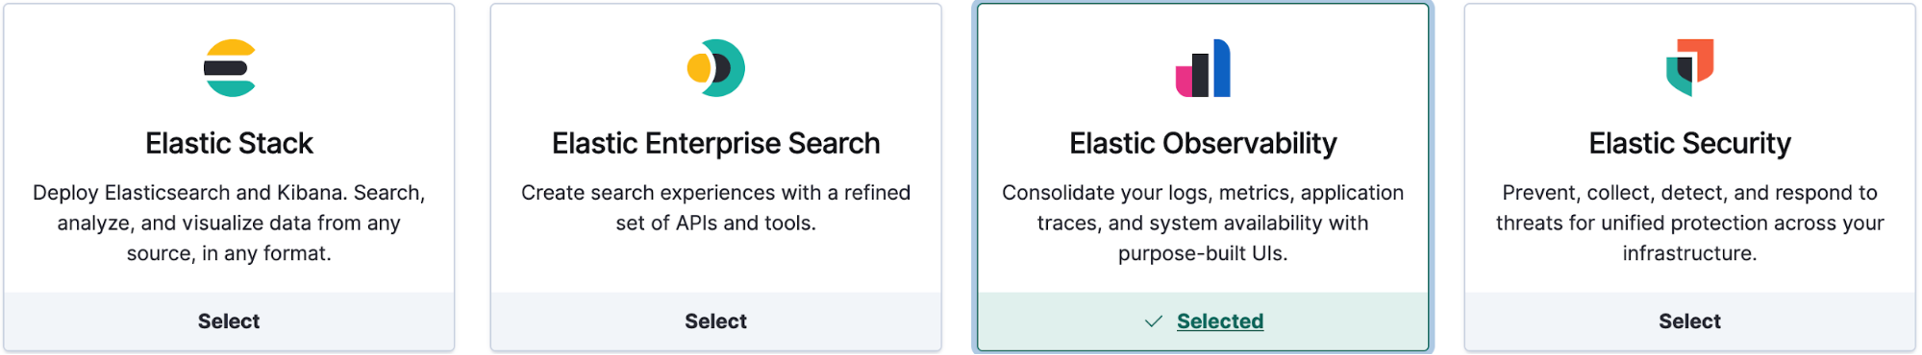Click the green footer of Observability card
1922x355 pixels.
[1203, 321]
